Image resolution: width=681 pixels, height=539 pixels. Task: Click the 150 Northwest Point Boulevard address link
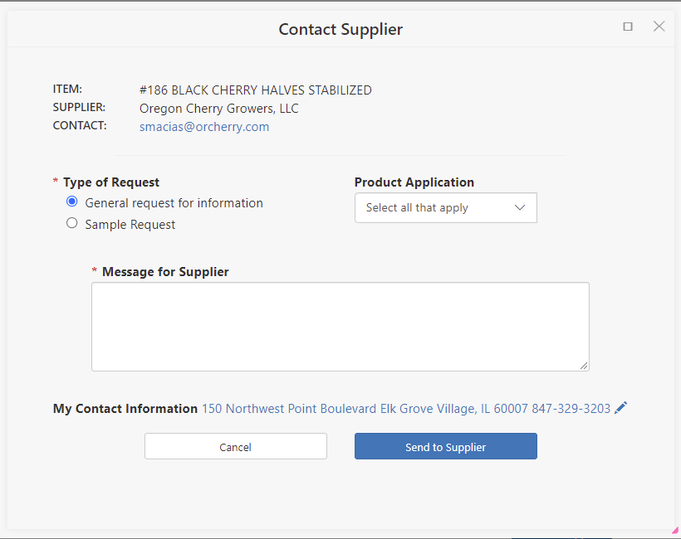point(406,409)
